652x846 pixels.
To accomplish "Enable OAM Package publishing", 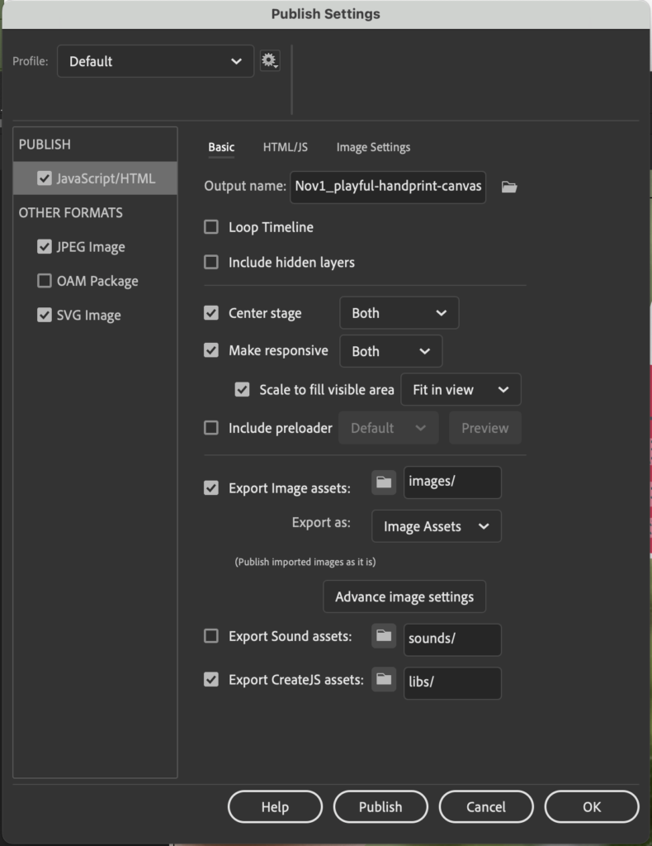I will pos(44,281).
